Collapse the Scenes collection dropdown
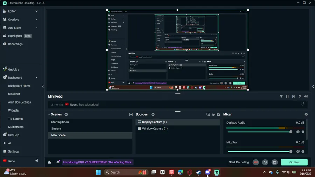This screenshot has width=315, height=177. [49, 115]
